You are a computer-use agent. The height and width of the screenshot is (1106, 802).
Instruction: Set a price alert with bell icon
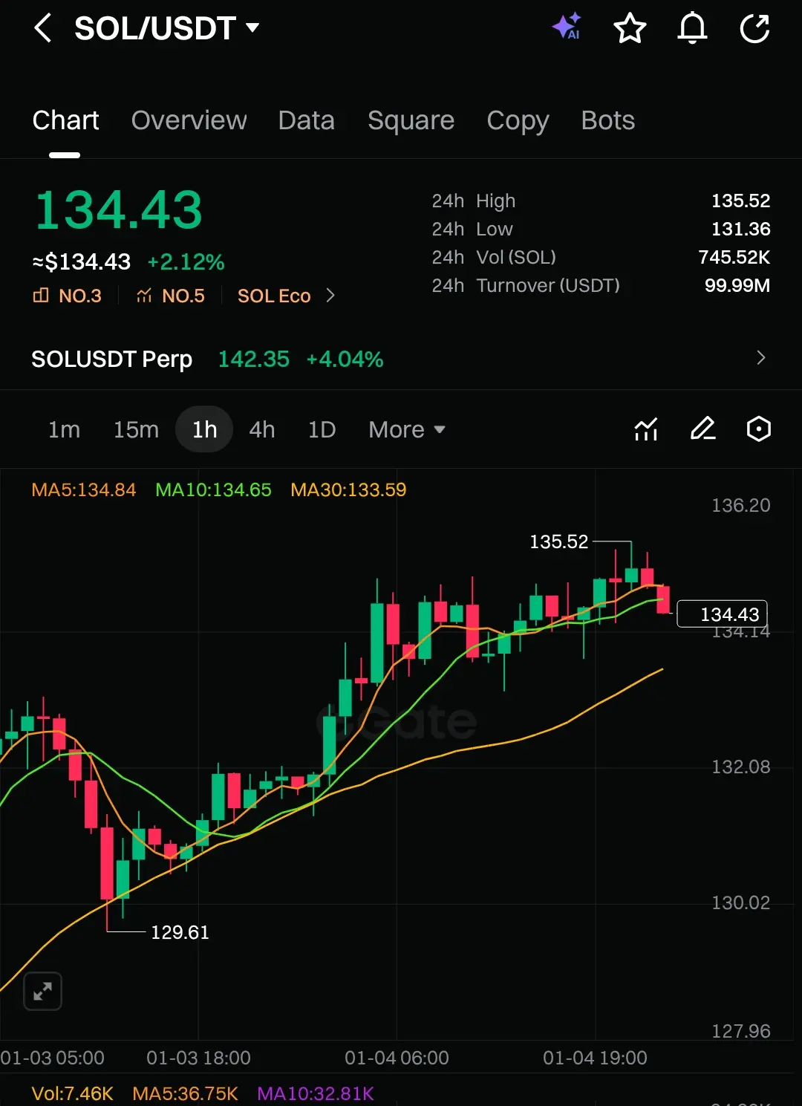tap(692, 28)
